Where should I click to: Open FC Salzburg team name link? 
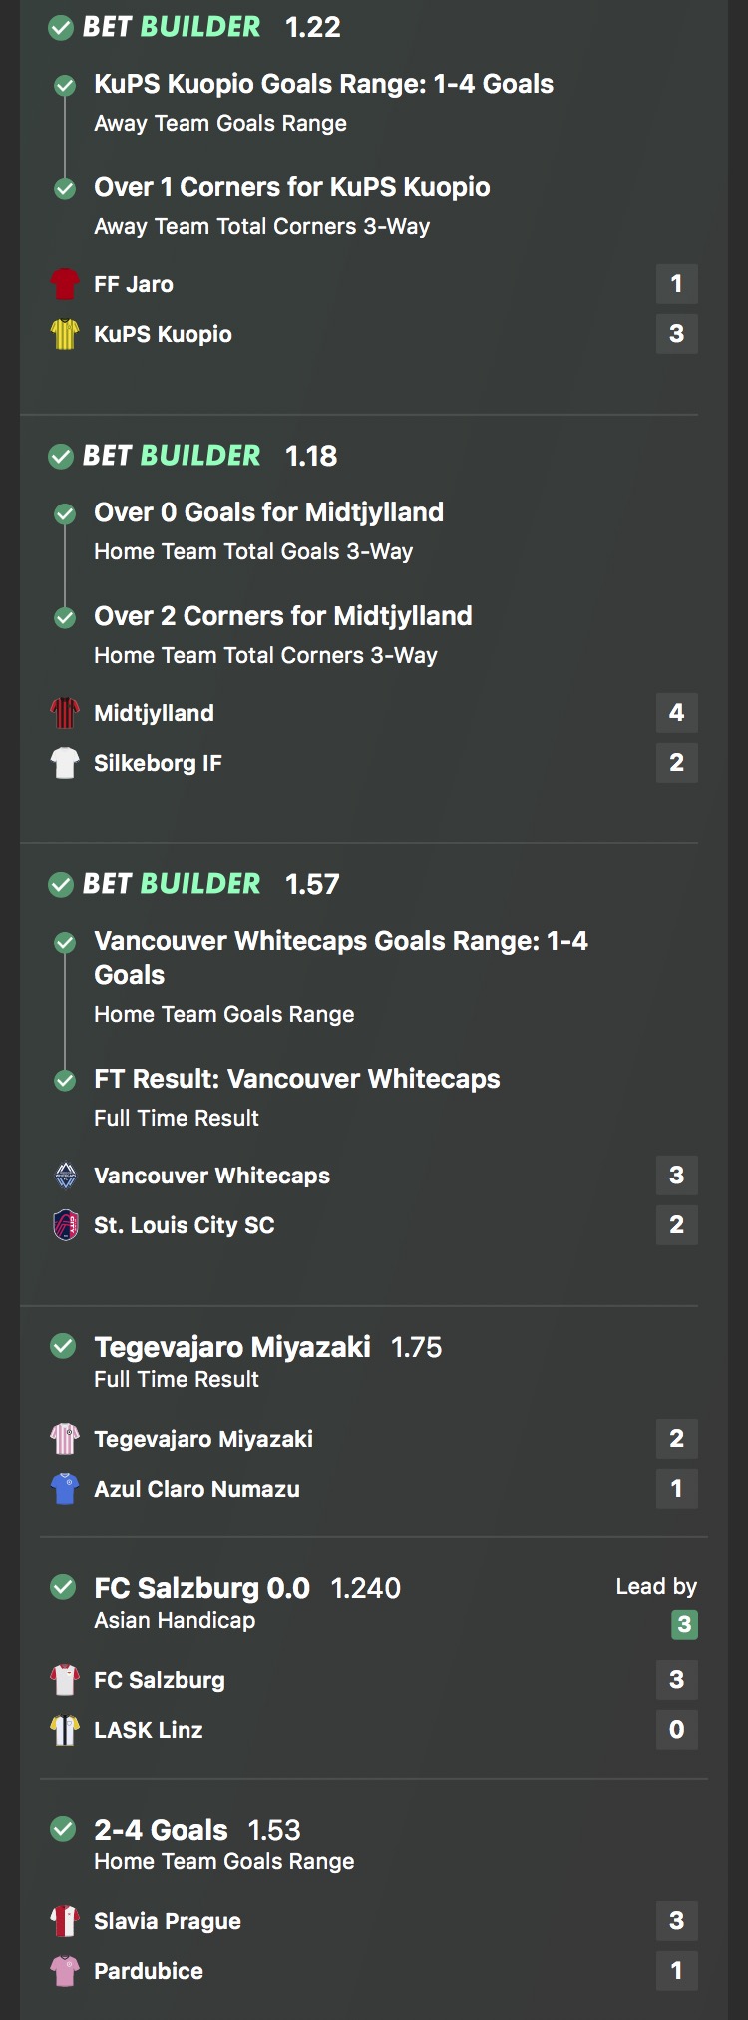(x=160, y=1680)
